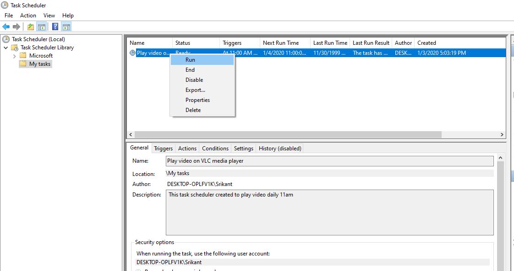The image size is (514, 271).
Task: Select the My tasks folder
Action: click(39, 64)
